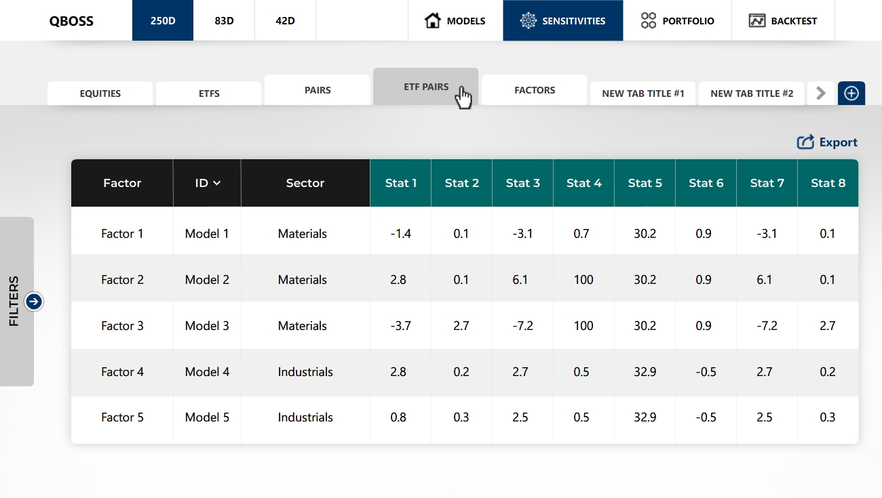882x498 pixels.
Task: Click the Sector column header
Action: [305, 183]
